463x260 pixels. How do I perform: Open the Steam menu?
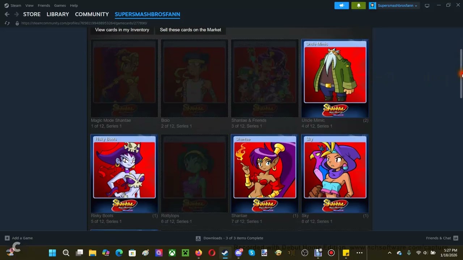[x=16, y=5]
